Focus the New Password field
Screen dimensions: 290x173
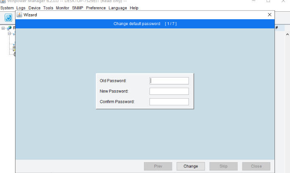coord(169,91)
